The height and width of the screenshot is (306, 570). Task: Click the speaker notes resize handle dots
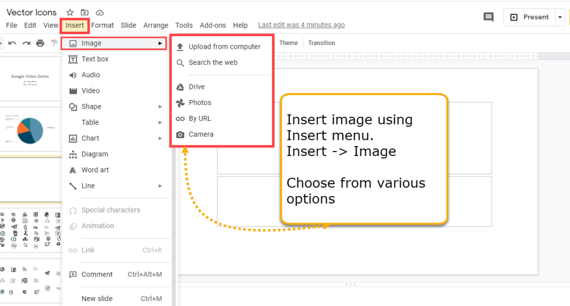click(x=351, y=285)
